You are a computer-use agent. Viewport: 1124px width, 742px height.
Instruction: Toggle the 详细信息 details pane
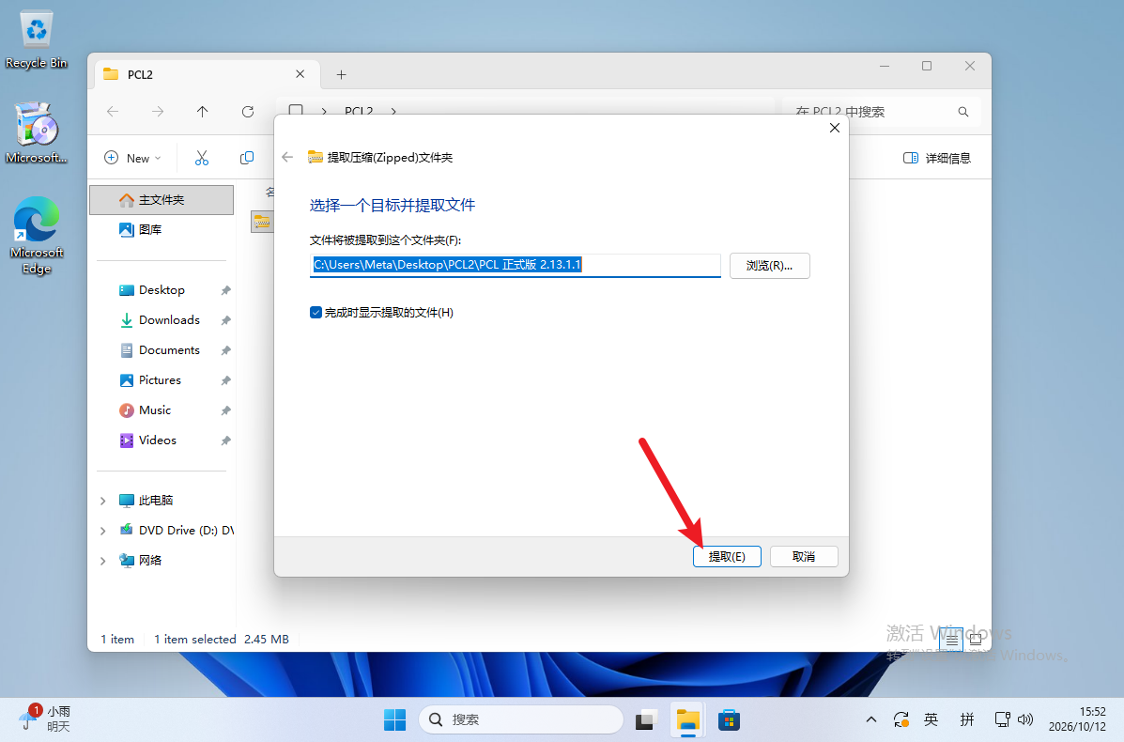937,158
